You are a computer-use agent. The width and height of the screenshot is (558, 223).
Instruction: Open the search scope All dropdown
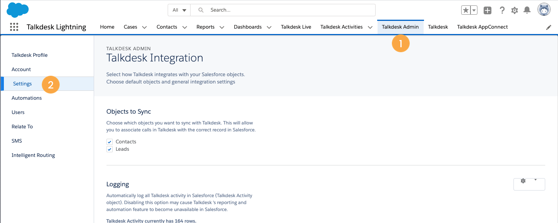pos(179,10)
